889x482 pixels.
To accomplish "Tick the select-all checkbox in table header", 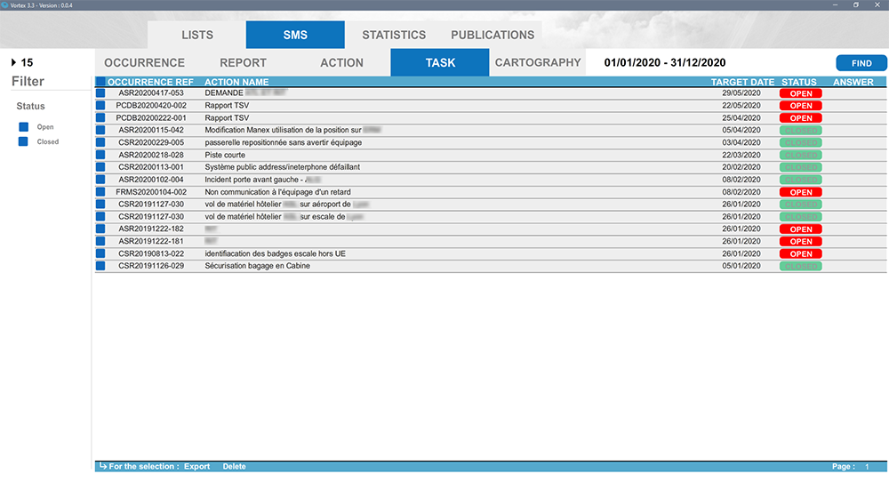I will click(100, 82).
